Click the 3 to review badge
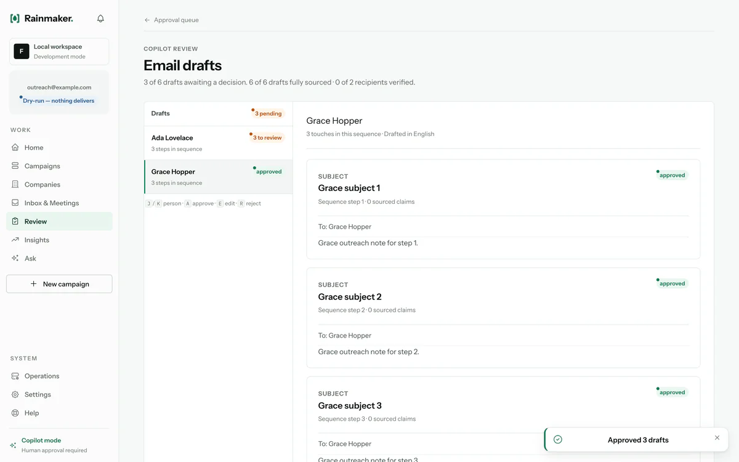 tap(267, 138)
